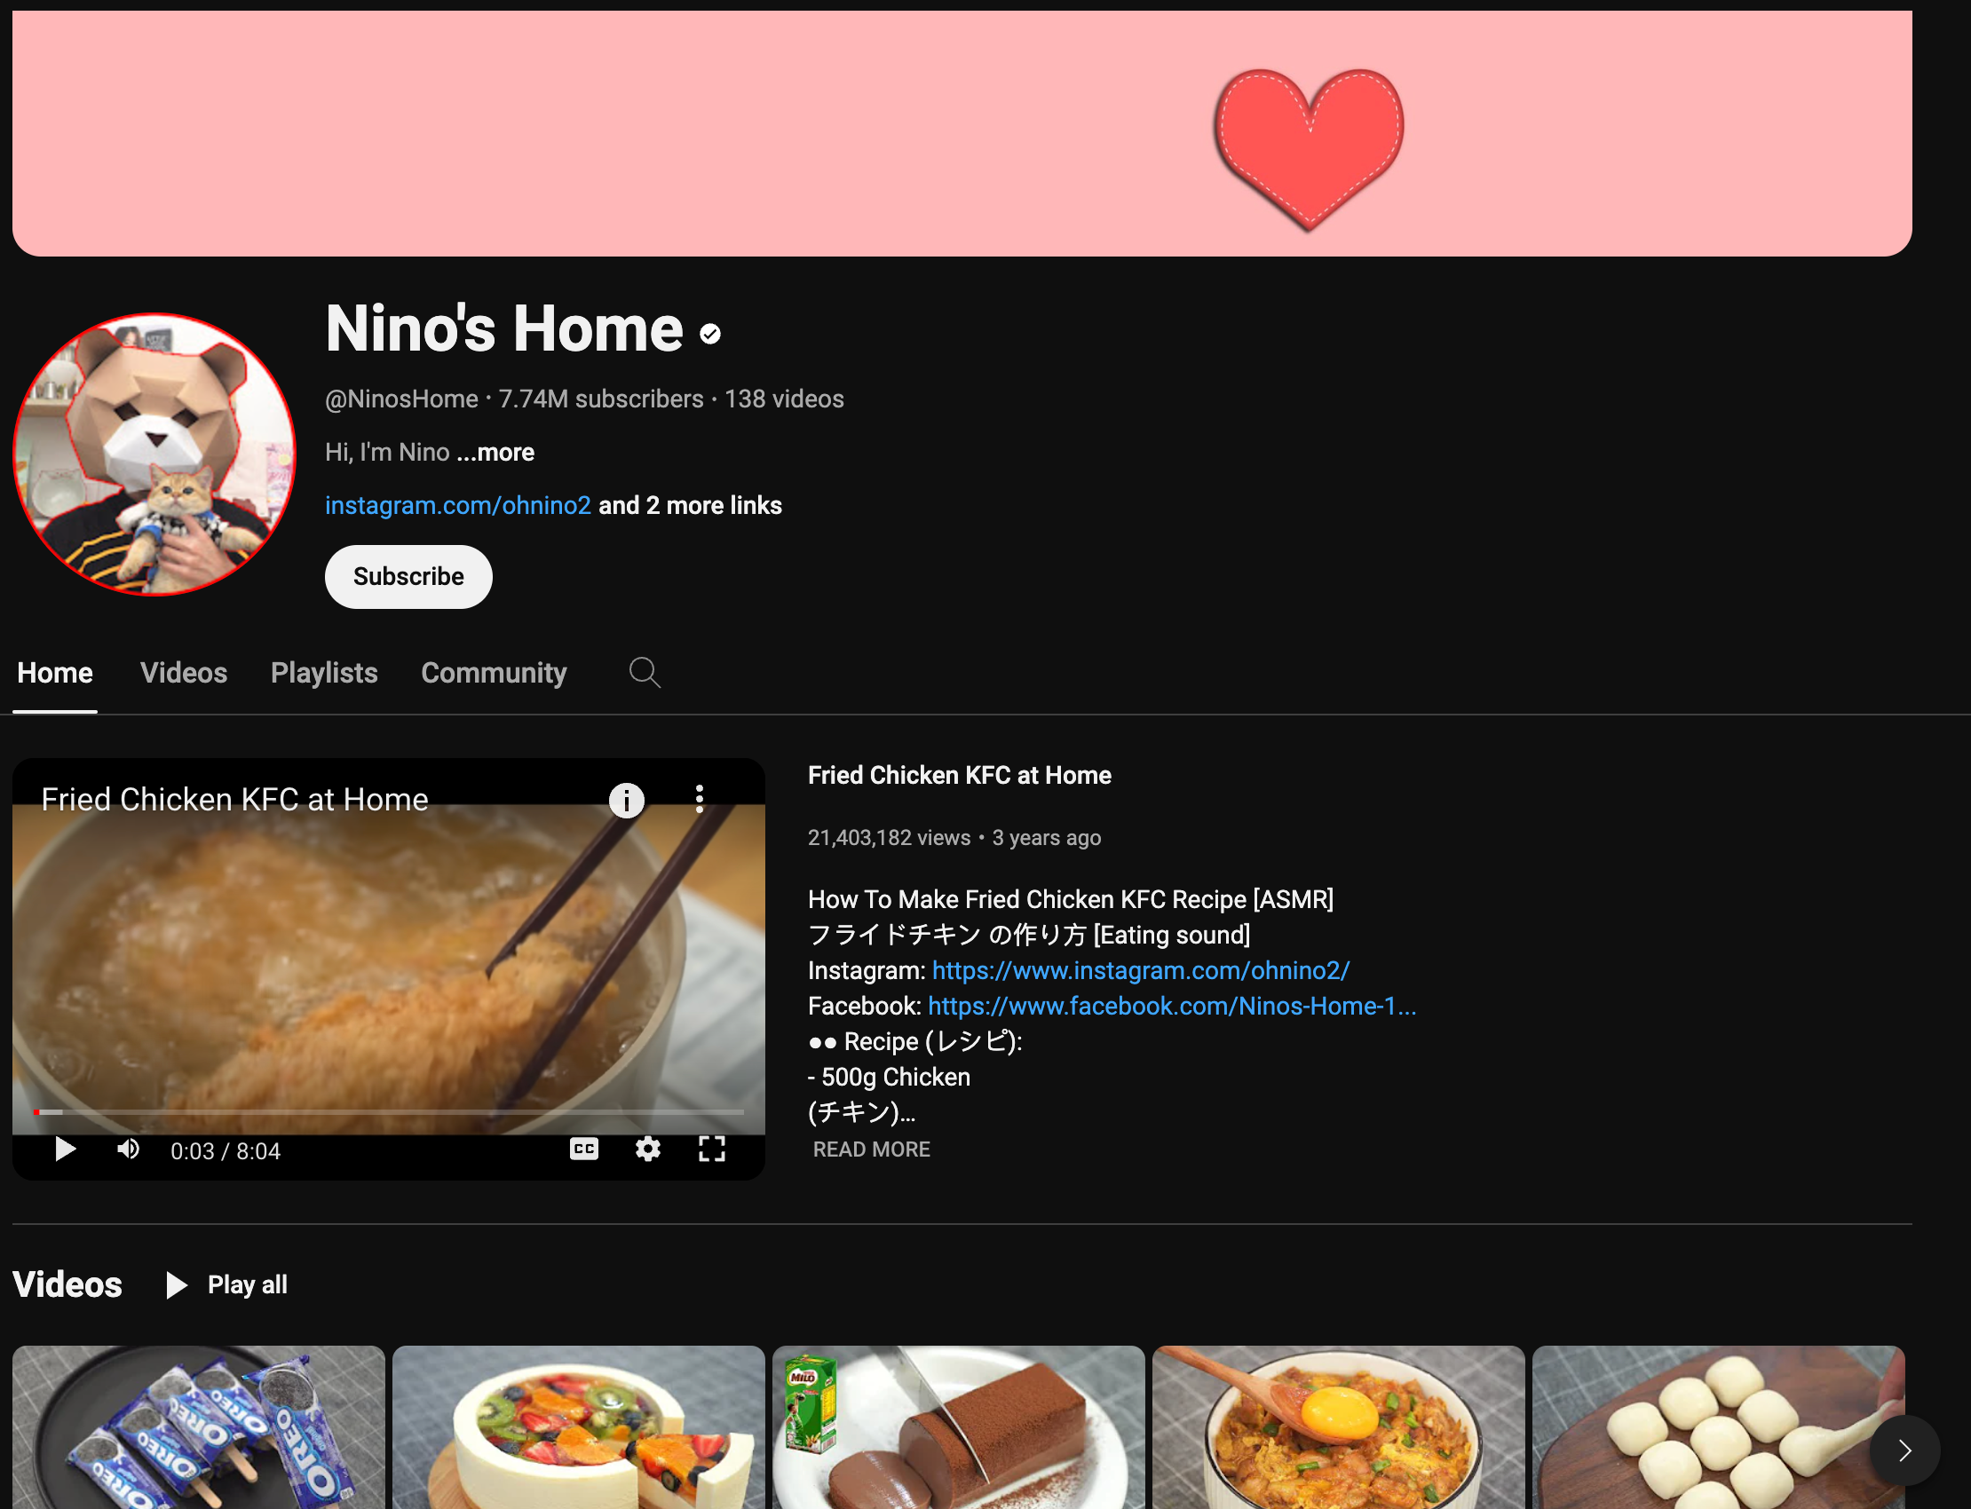The height and width of the screenshot is (1509, 1971).
Task: Click the Play all icon in Videos section
Action: click(x=175, y=1285)
